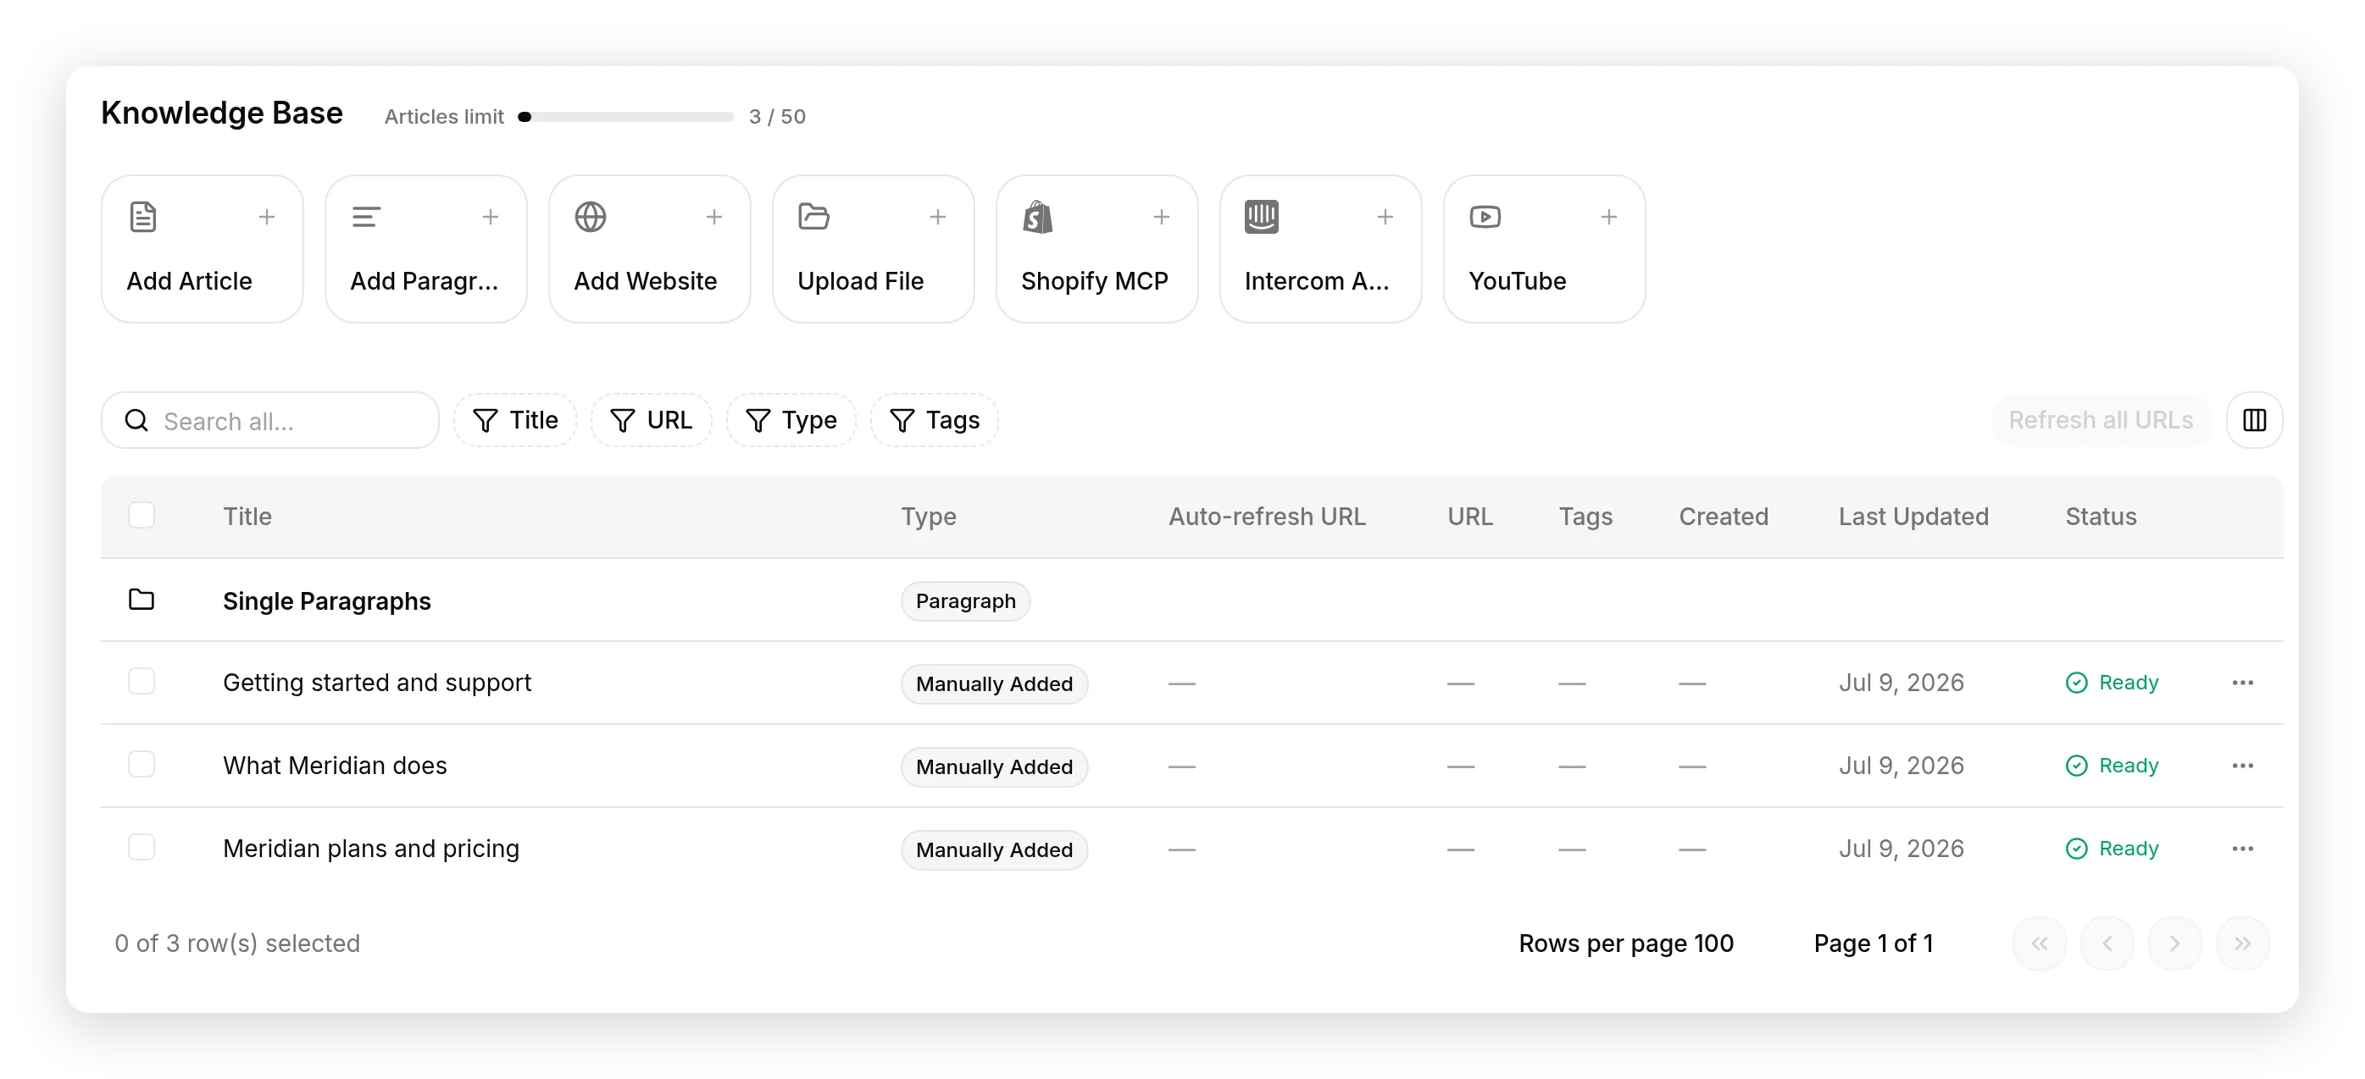Open the Title filter
Viewport: 2365px width, 1079px height.
pos(515,420)
